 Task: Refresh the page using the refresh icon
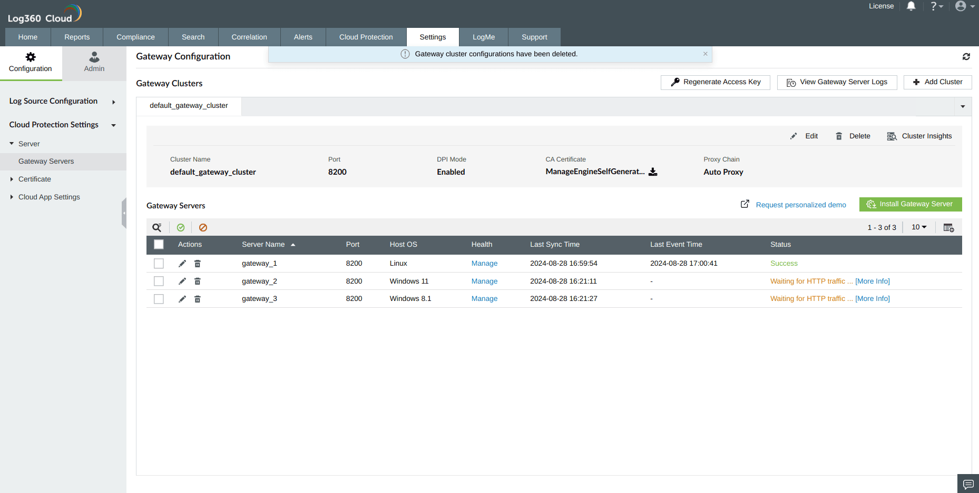(966, 56)
